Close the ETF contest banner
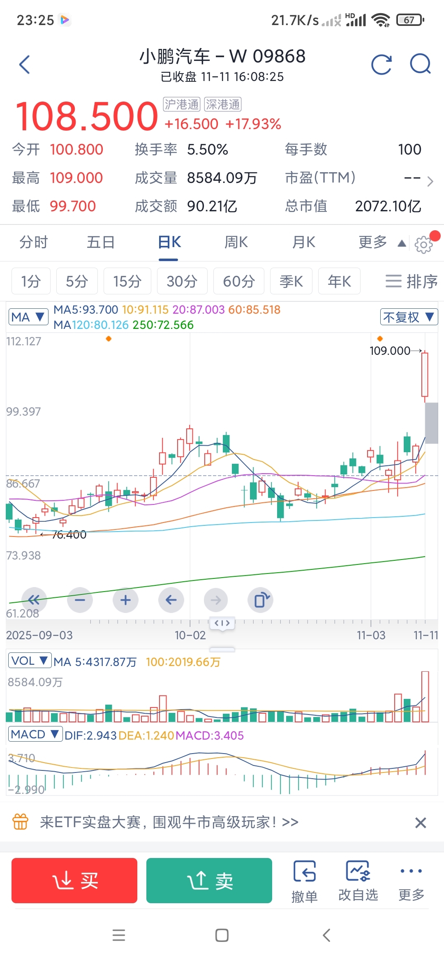 pyautogui.click(x=421, y=823)
